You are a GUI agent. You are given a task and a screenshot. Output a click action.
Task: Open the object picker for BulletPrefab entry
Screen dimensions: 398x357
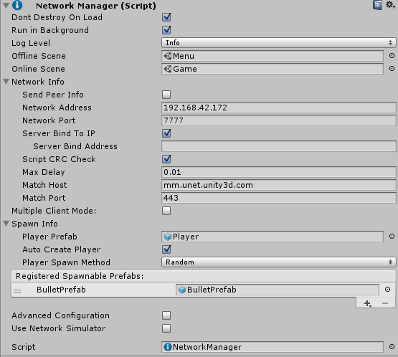coord(387,289)
